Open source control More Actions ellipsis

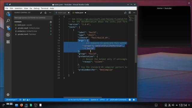(x=50, y=13)
